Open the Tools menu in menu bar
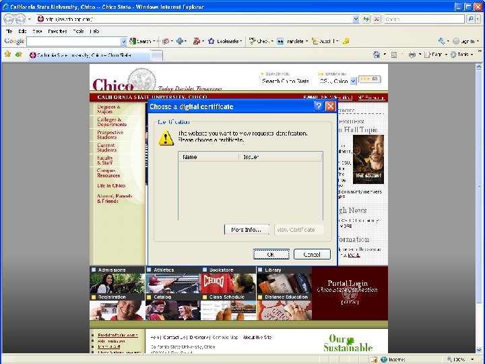 pos(78,31)
